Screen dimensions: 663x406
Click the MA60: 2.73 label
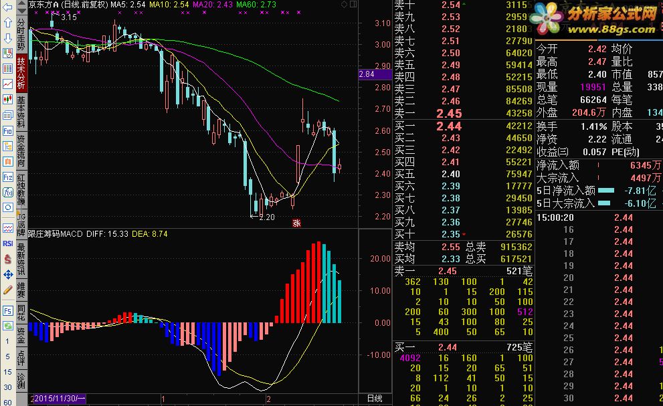[256, 4]
